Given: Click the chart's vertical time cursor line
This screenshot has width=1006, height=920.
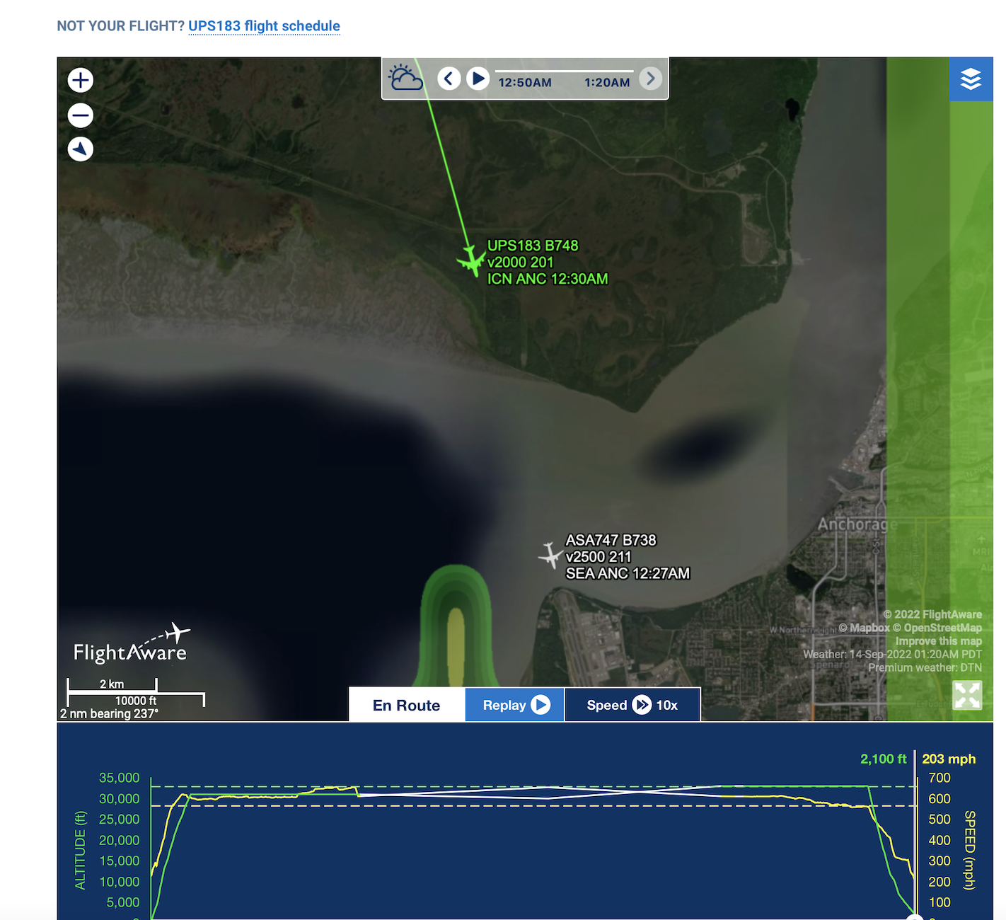Looking at the screenshot, I should [915, 834].
